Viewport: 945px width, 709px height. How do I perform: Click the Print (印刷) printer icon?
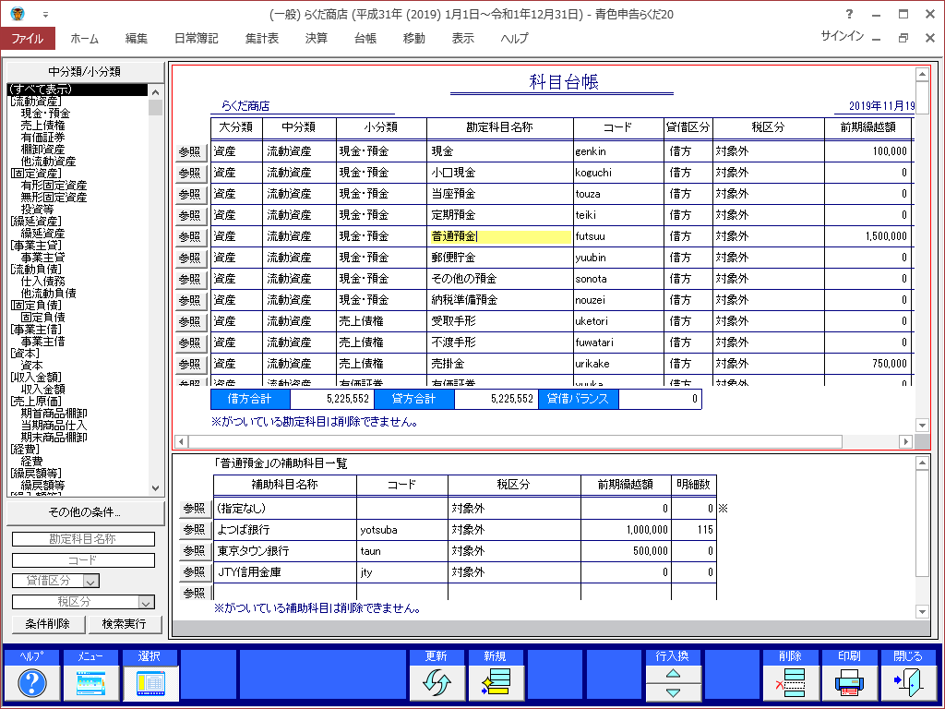coord(850,683)
